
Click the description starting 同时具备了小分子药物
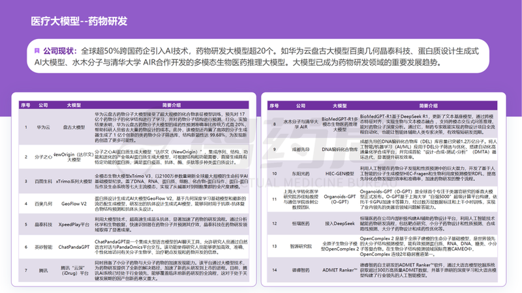coord(171,270)
